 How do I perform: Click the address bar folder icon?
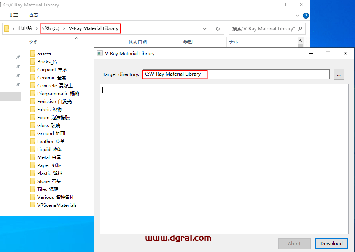(x=6, y=28)
